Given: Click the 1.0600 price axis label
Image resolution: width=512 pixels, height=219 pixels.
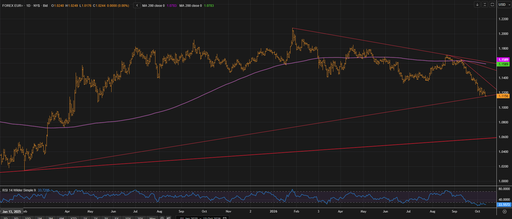Looking at the screenshot, I should pyautogui.click(x=503, y=137).
